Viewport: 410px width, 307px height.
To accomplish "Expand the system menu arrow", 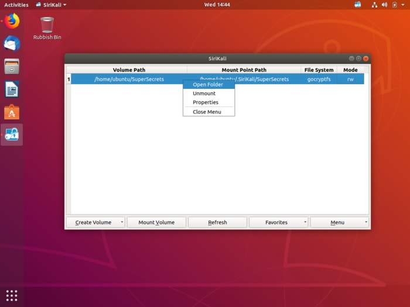I will [x=403, y=5].
